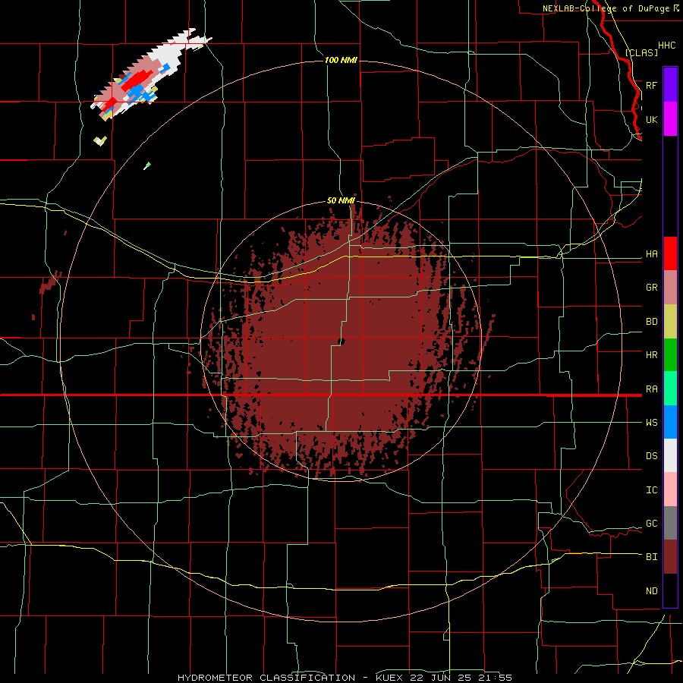Viewport: 683px width, 683px height.
Task: Click the RF purple legend color swatch
Action: pos(670,85)
